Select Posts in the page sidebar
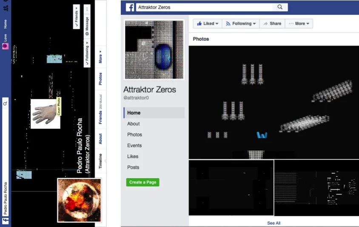359x227 pixels. [133, 167]
